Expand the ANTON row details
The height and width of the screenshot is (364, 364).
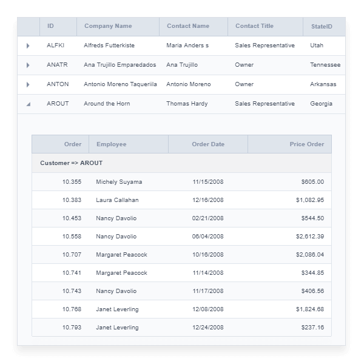[28, 85]
